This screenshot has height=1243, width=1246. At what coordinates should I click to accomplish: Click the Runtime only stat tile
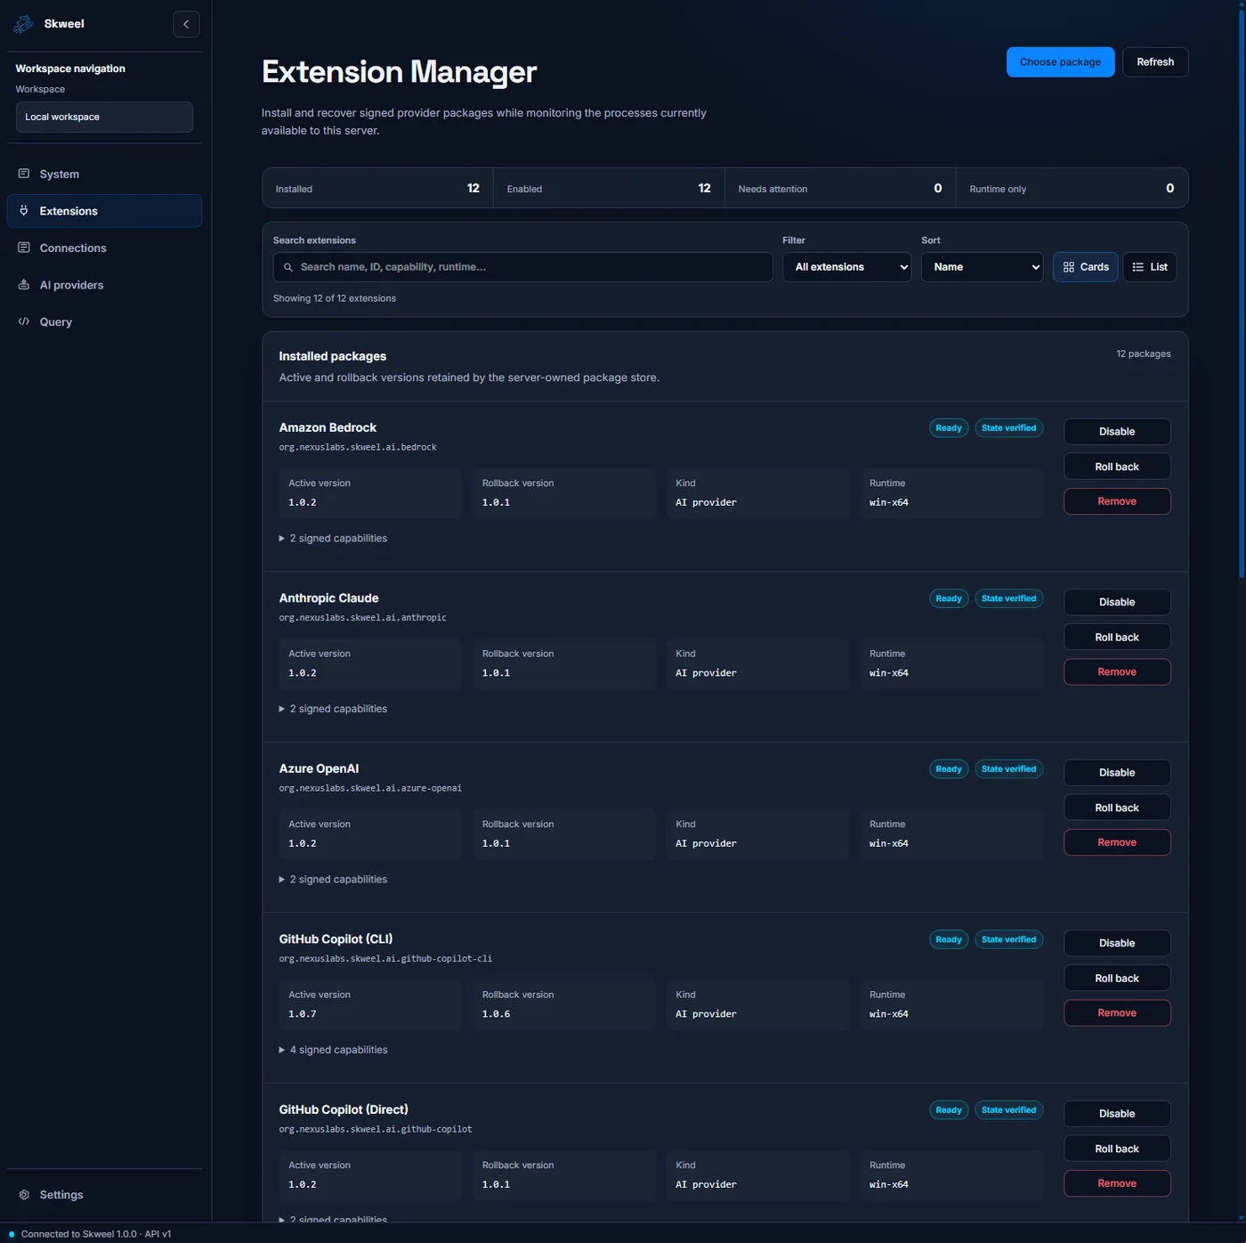tap(1072, 188)
